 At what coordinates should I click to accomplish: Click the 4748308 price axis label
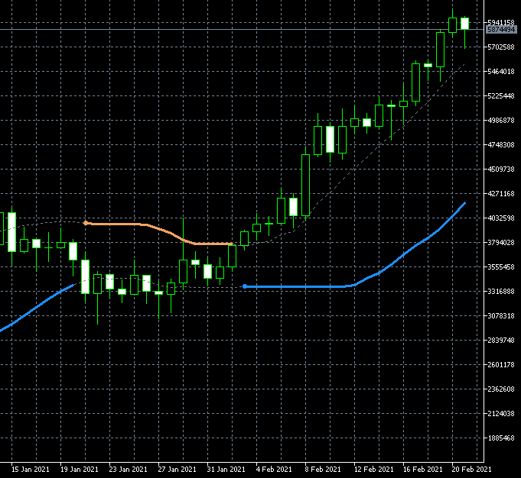(501, 144)
